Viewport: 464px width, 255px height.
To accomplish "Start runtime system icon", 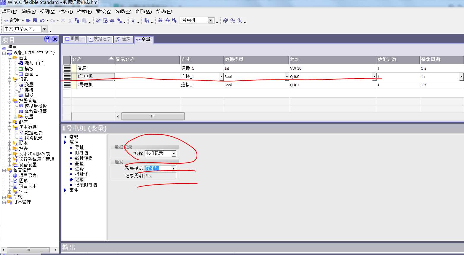I will click(x=105, y=20).
